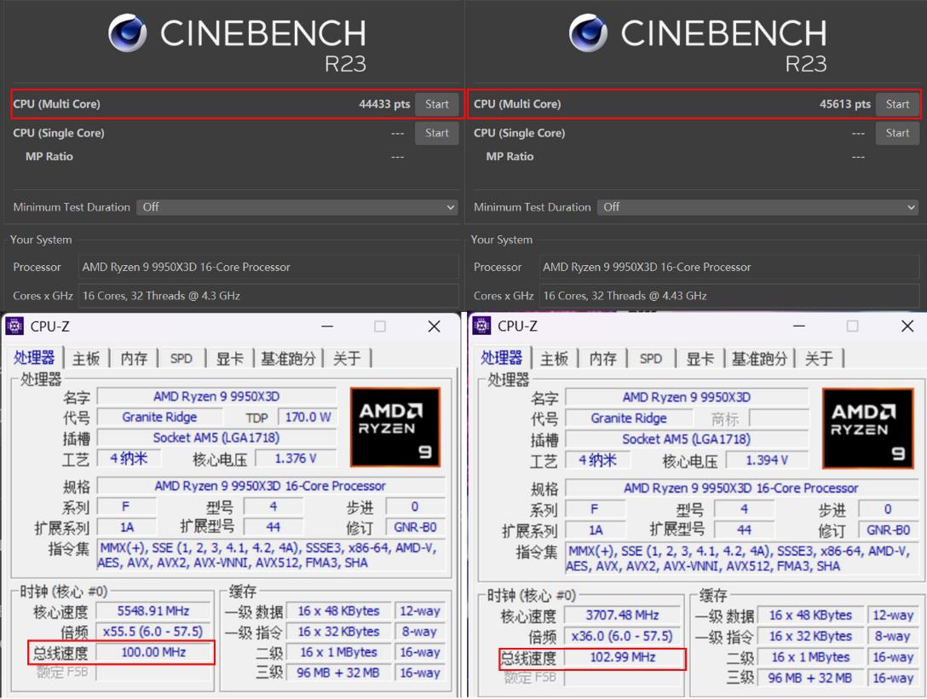The height and width of the screenshot is (699, 927).
Task: Switch to the 主板 tab in the 1.394 V CPU-Z window
Action: coord(555,358)
